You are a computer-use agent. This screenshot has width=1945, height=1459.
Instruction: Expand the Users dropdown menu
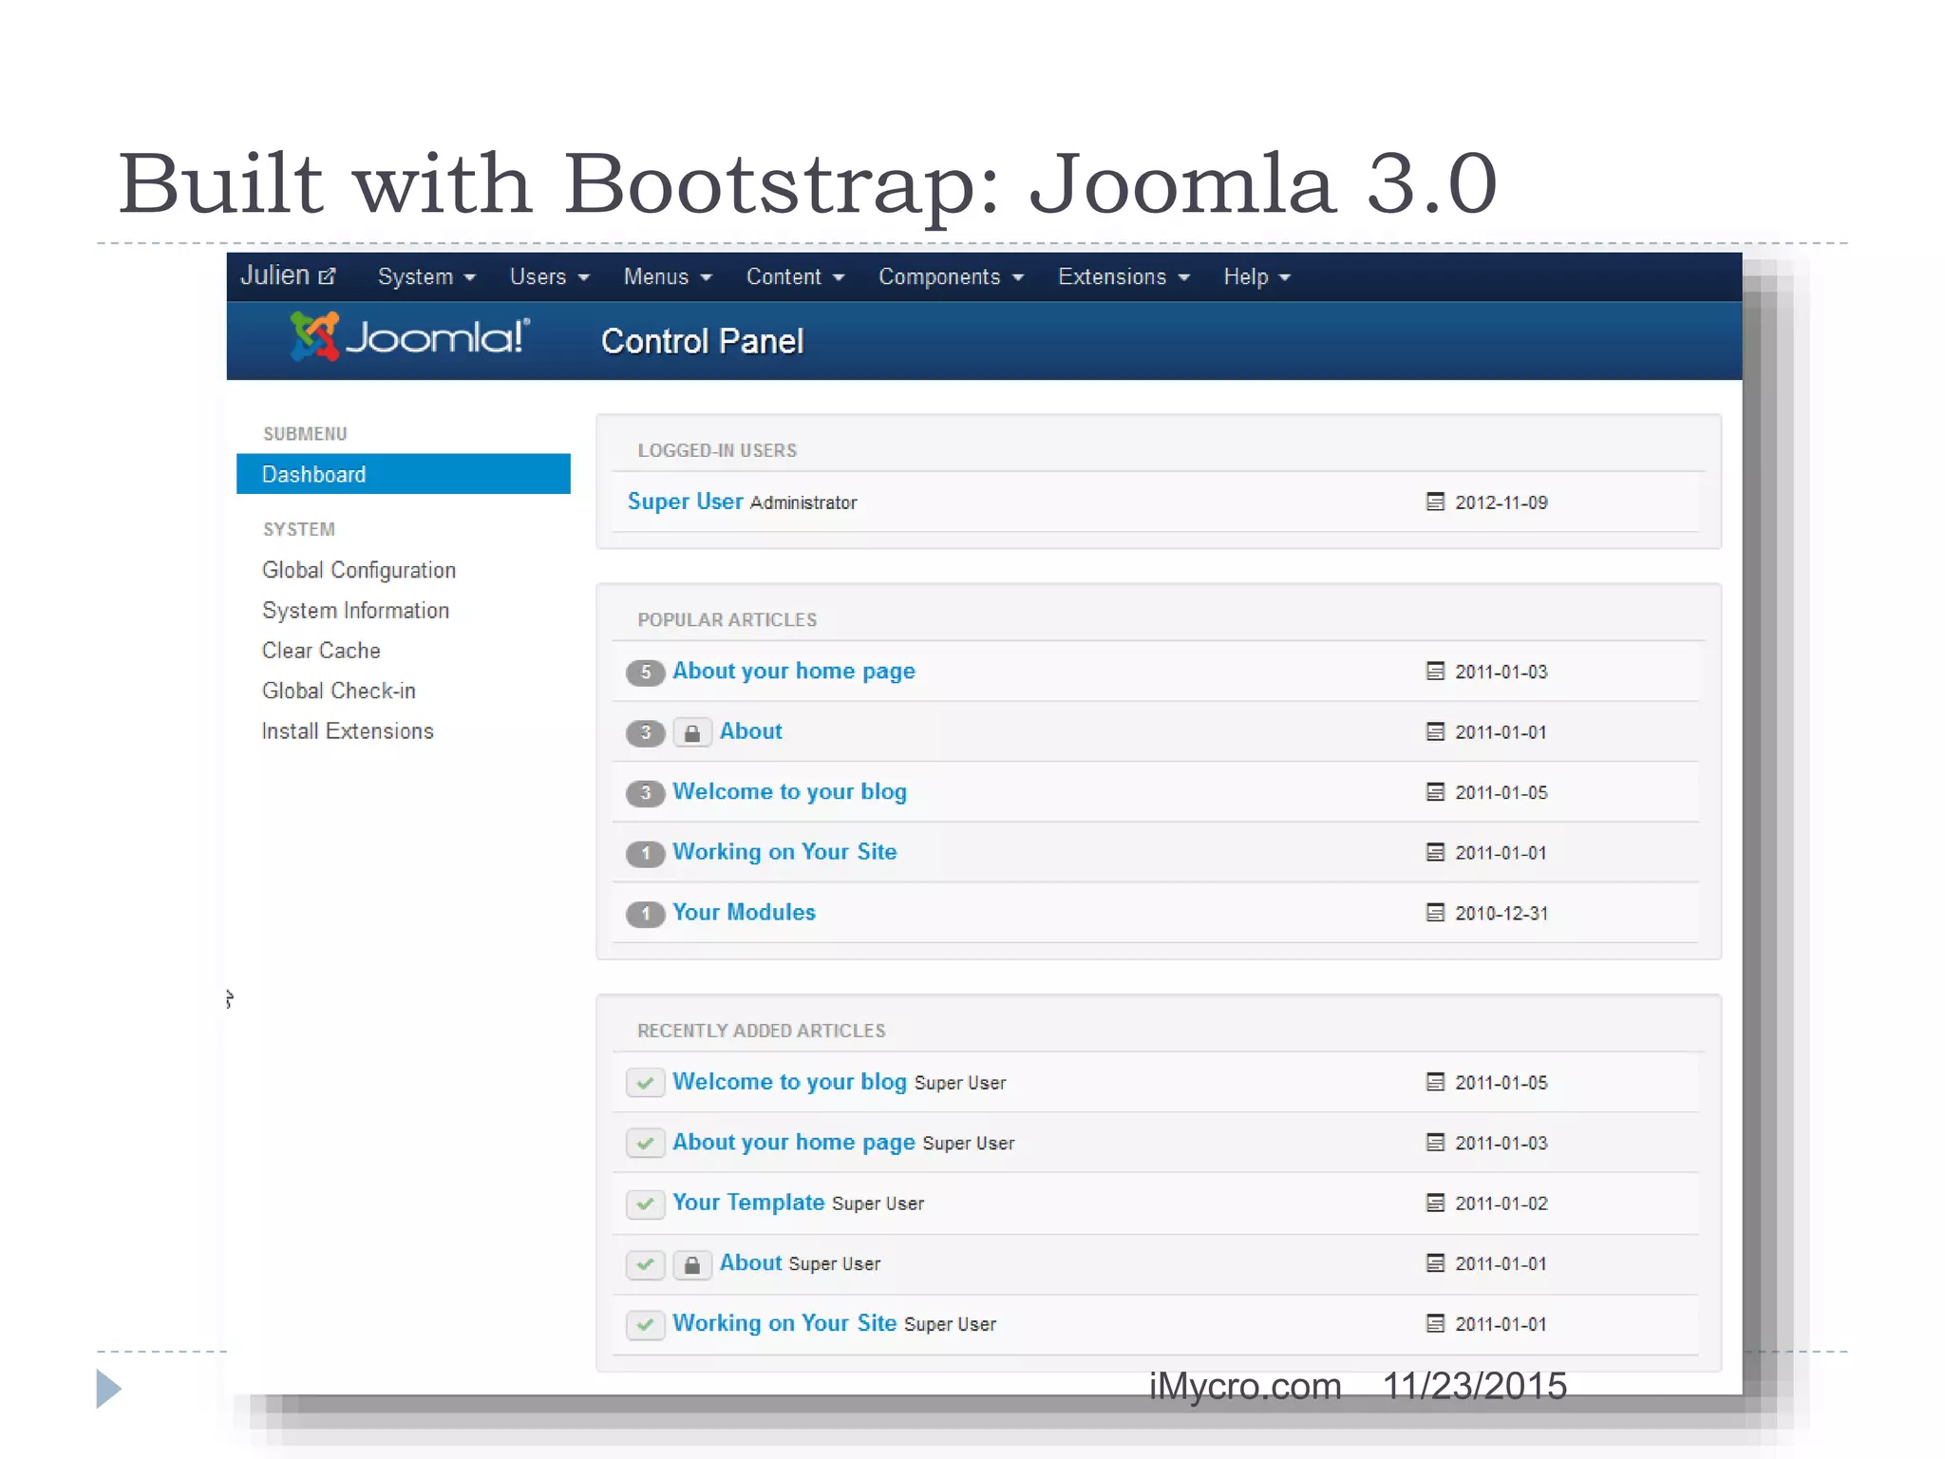click(x=550, y=276)
